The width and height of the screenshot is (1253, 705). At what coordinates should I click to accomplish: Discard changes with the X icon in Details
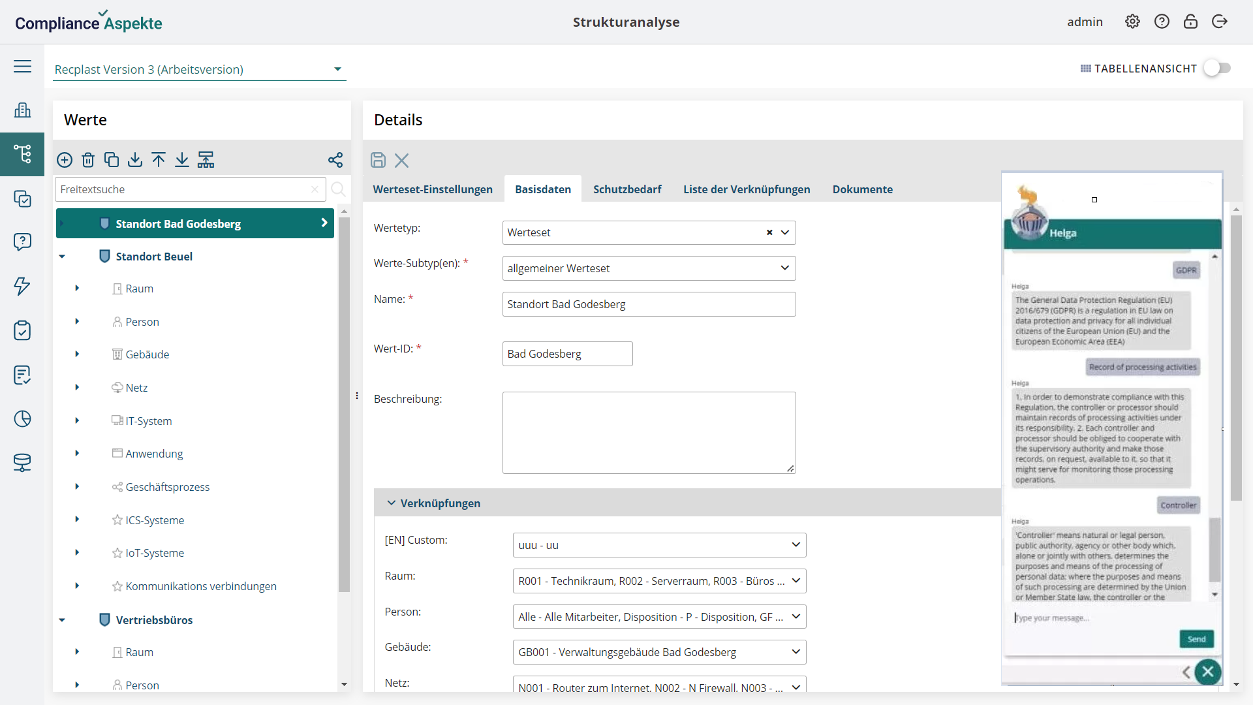pos(401,160)
